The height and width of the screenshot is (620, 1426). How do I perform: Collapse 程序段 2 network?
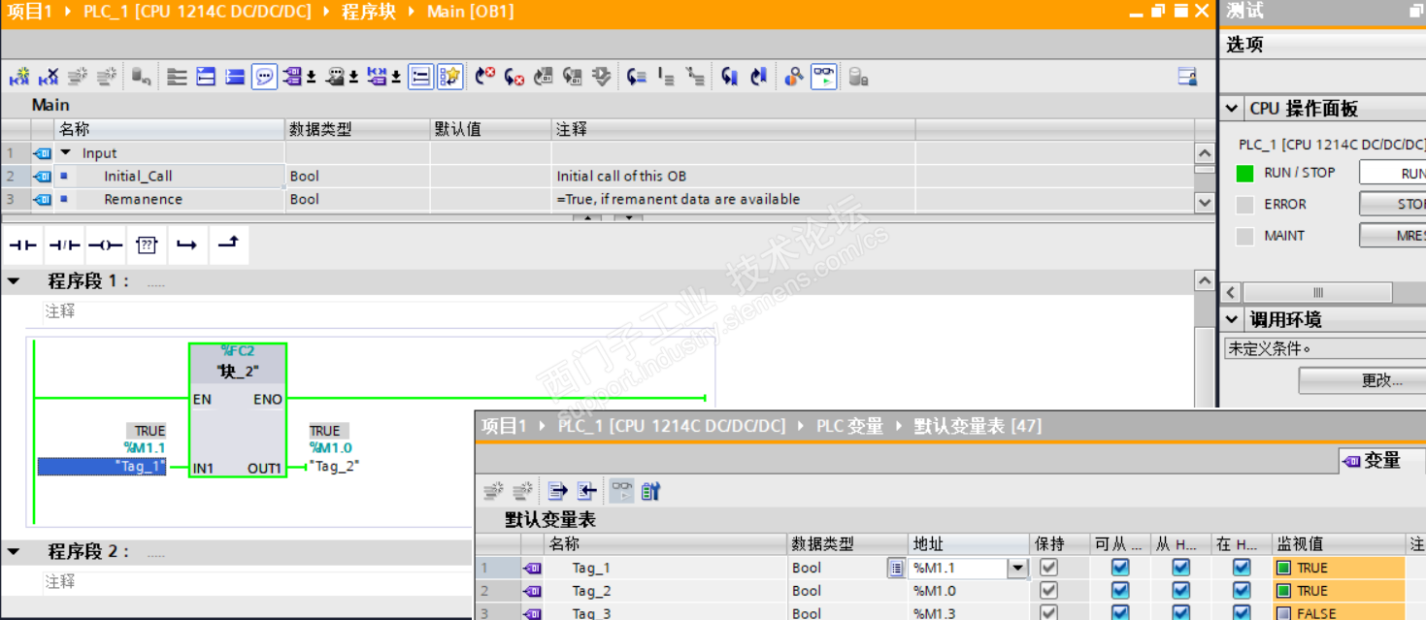pyautogui.click(x=14, y=552)
